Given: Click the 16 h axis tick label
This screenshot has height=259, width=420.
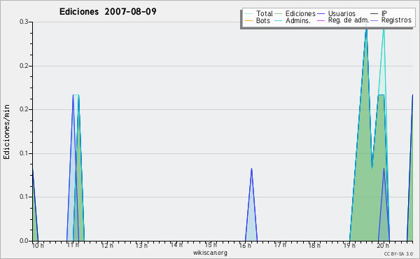Looking at the screenshot, I should coord(245,245).
